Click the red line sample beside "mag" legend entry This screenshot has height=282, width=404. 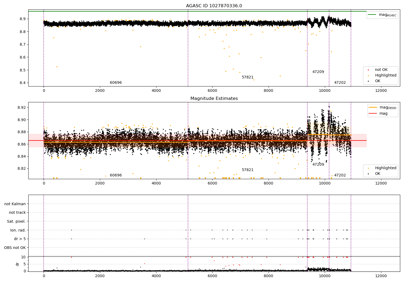point(373,114)
